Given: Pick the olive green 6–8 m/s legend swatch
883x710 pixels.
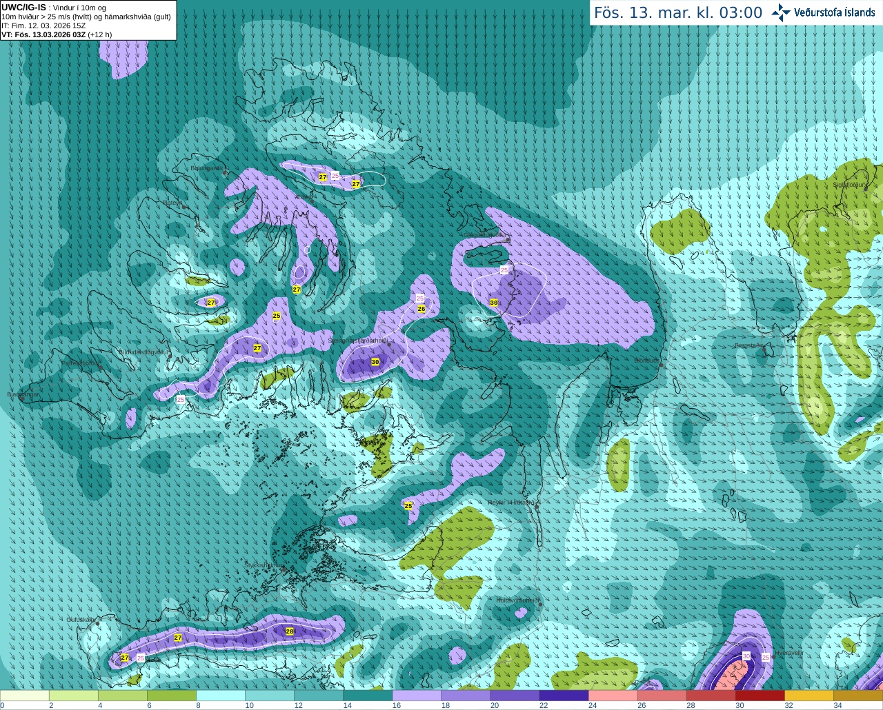Looking at the screenshot, I should coord(172,696).
